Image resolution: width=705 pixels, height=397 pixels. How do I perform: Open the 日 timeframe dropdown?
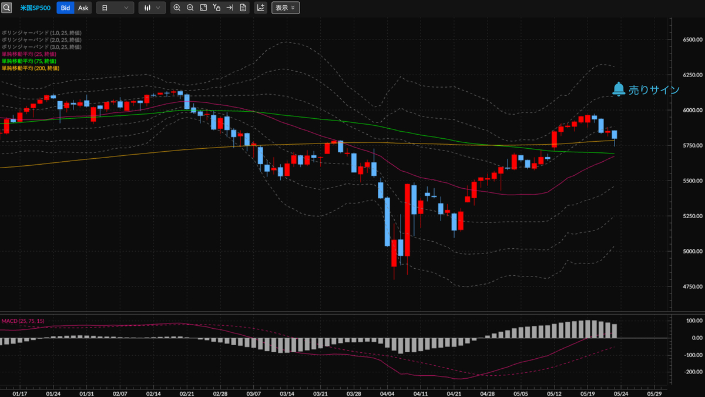click(115, 8)
